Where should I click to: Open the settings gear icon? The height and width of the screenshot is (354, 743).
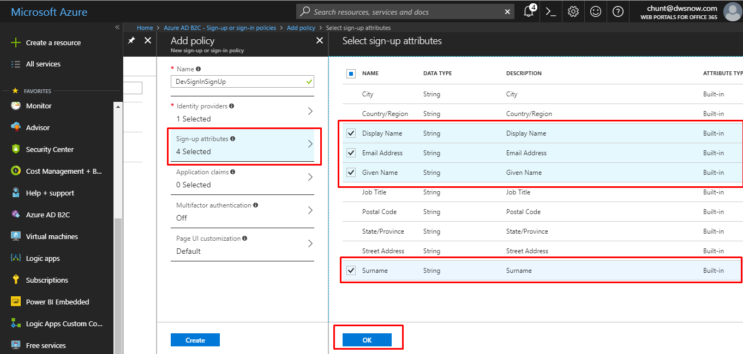[573, 11]
